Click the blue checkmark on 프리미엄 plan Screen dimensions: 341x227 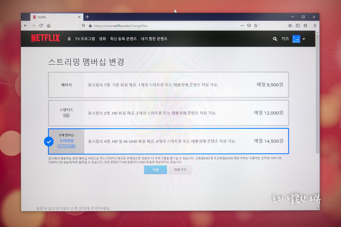[x=49, y=142]
